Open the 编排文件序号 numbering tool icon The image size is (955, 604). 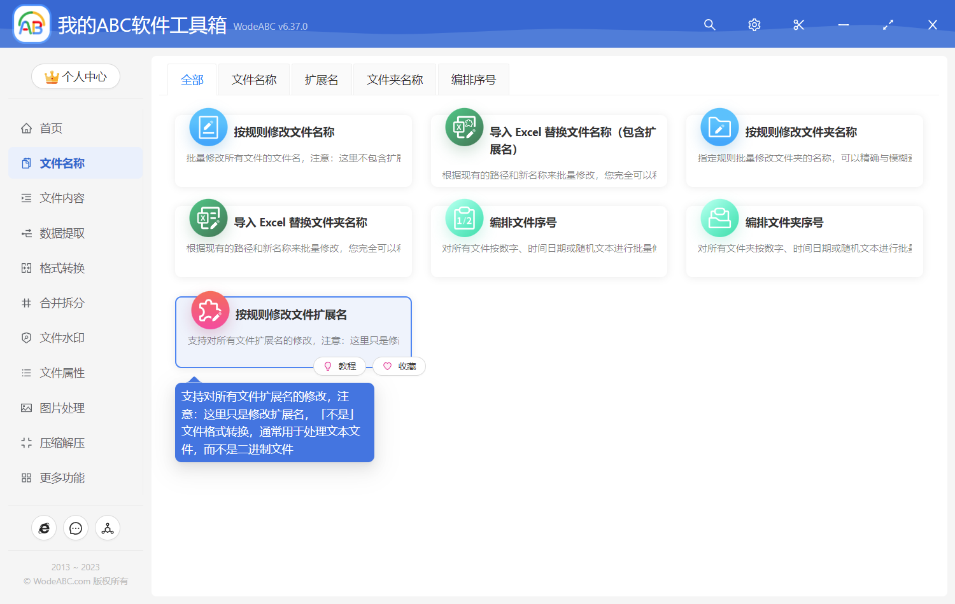coord(464,218)
